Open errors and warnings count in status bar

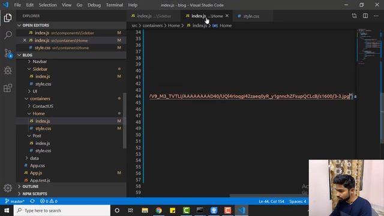(49, 202)
